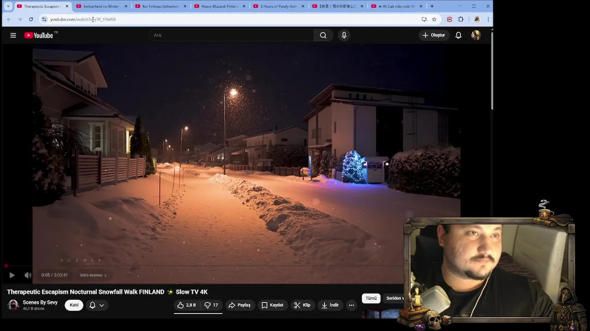Screen dimensions: 590x331
Task: Expand the channel notification preferences dropdown
Action: click(97, 305)
